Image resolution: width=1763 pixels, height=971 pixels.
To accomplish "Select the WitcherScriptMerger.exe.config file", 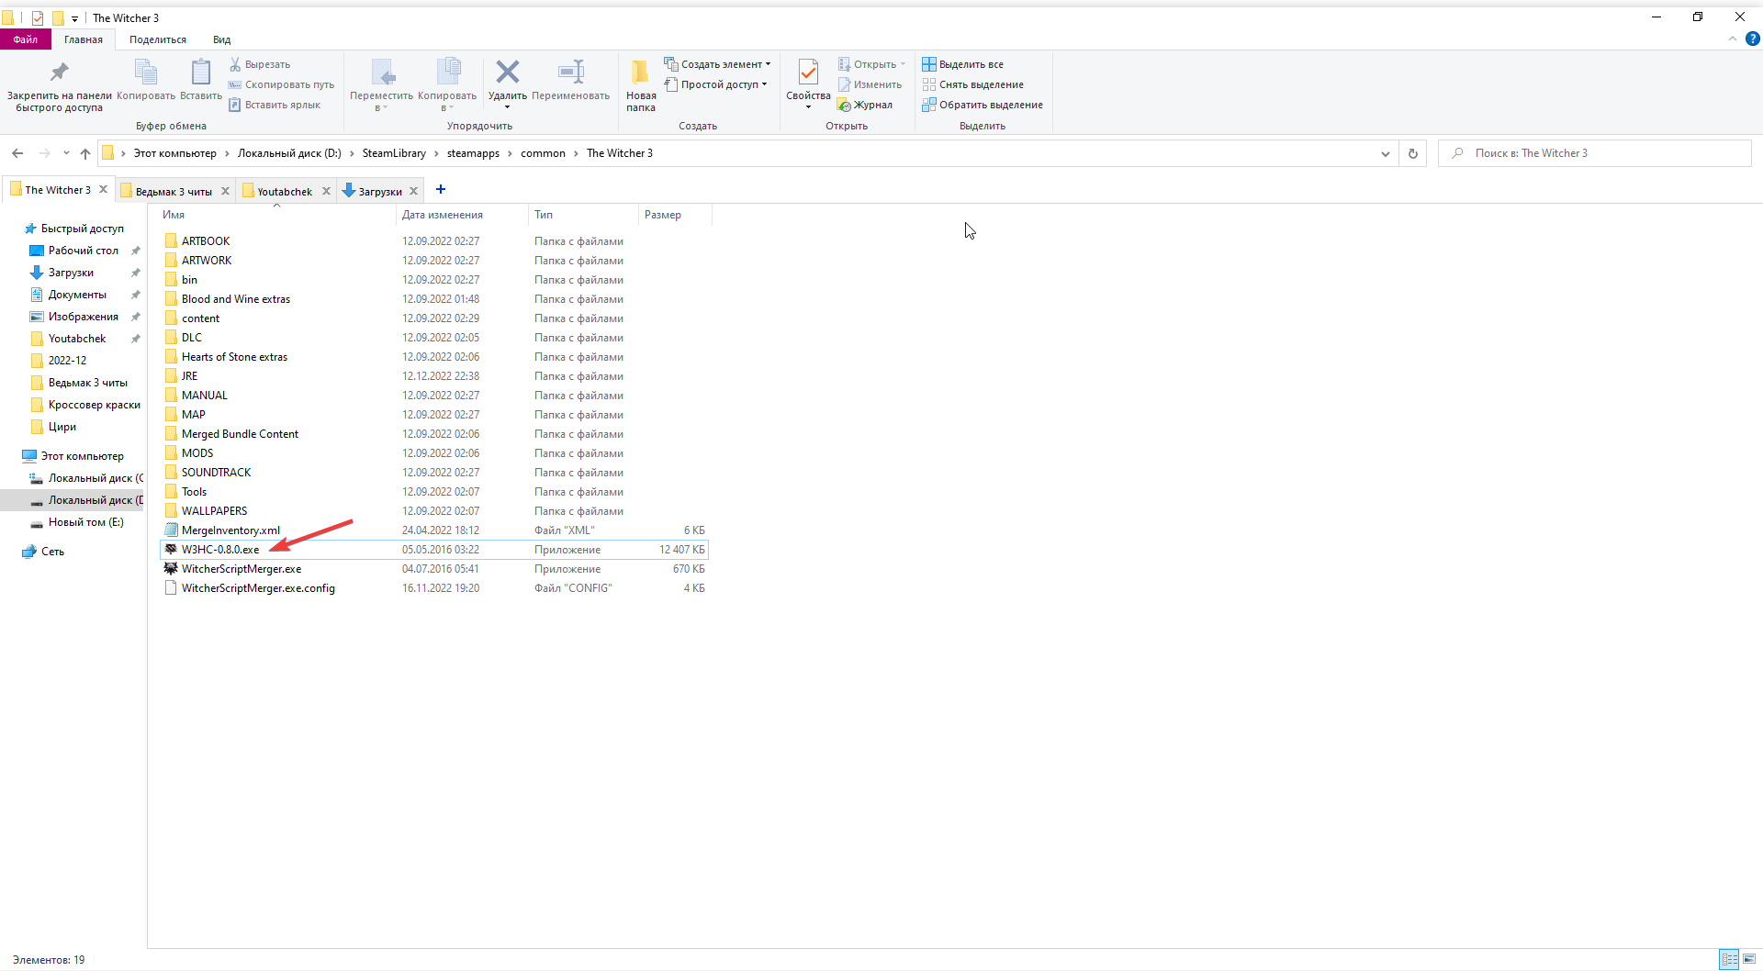I will [x=258, y=588].
